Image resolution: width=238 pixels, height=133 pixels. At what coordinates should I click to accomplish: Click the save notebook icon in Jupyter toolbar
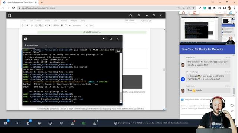[23, 25]
